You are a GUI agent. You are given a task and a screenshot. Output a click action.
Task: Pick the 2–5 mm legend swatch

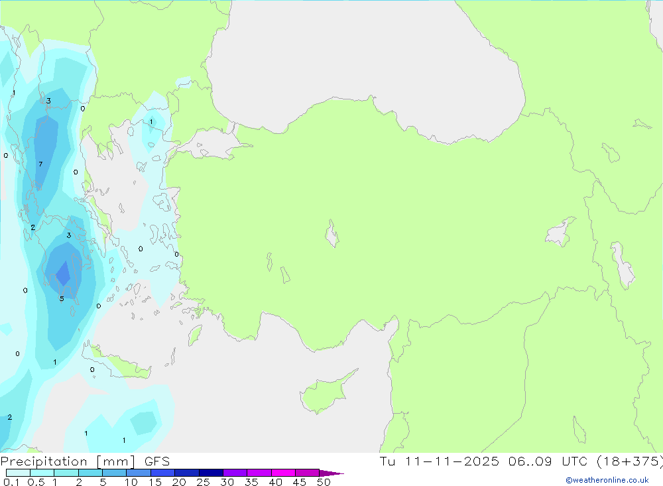tap(90, 473)
